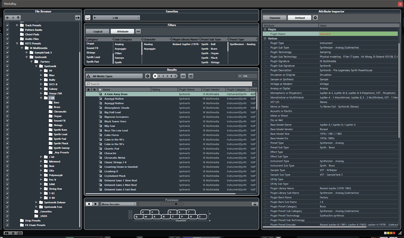Toggle Chord Pads folder checkbox
404x238 pixels.
(8, 34)
